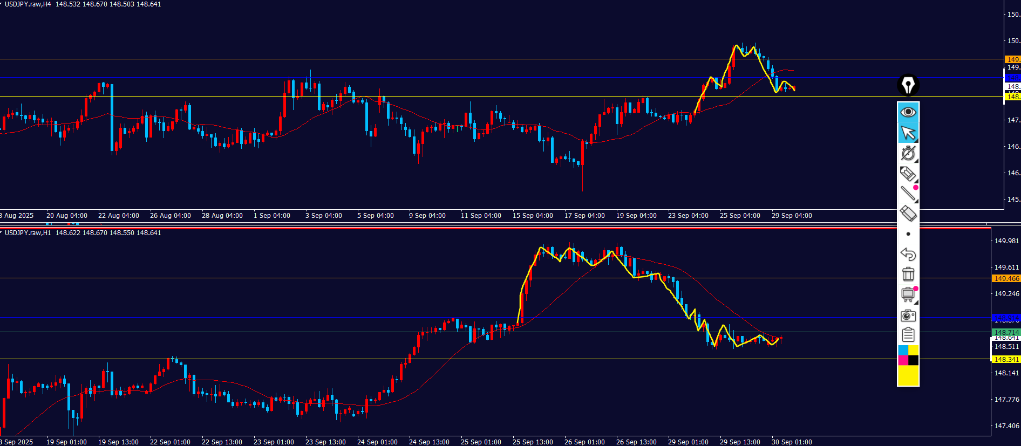Click the USDJPY.raw,H4 chart title
The width and height of the screenshot is (1021, 446).
(x=28, y=4)
